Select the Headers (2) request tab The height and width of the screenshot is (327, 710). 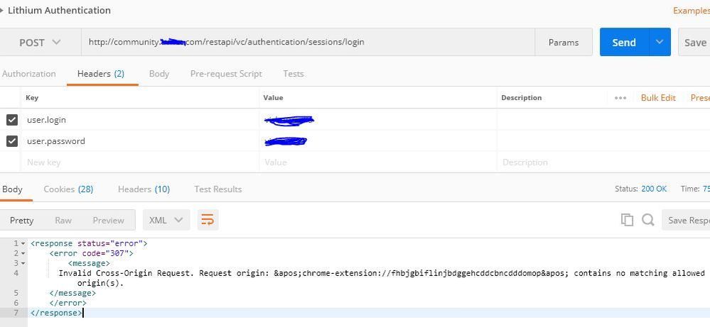(x=101, y=74)
